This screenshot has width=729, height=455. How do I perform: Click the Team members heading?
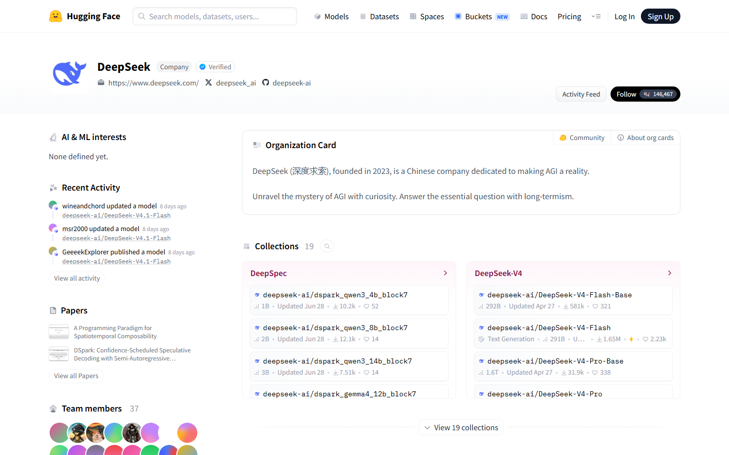tap(92, 408)
